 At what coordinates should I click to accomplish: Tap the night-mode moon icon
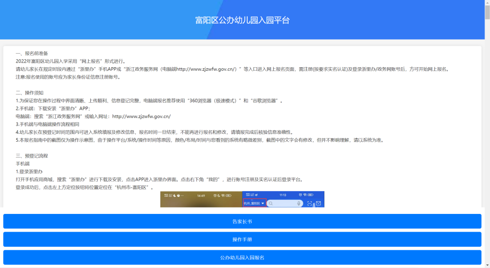[x=174, y=195]
